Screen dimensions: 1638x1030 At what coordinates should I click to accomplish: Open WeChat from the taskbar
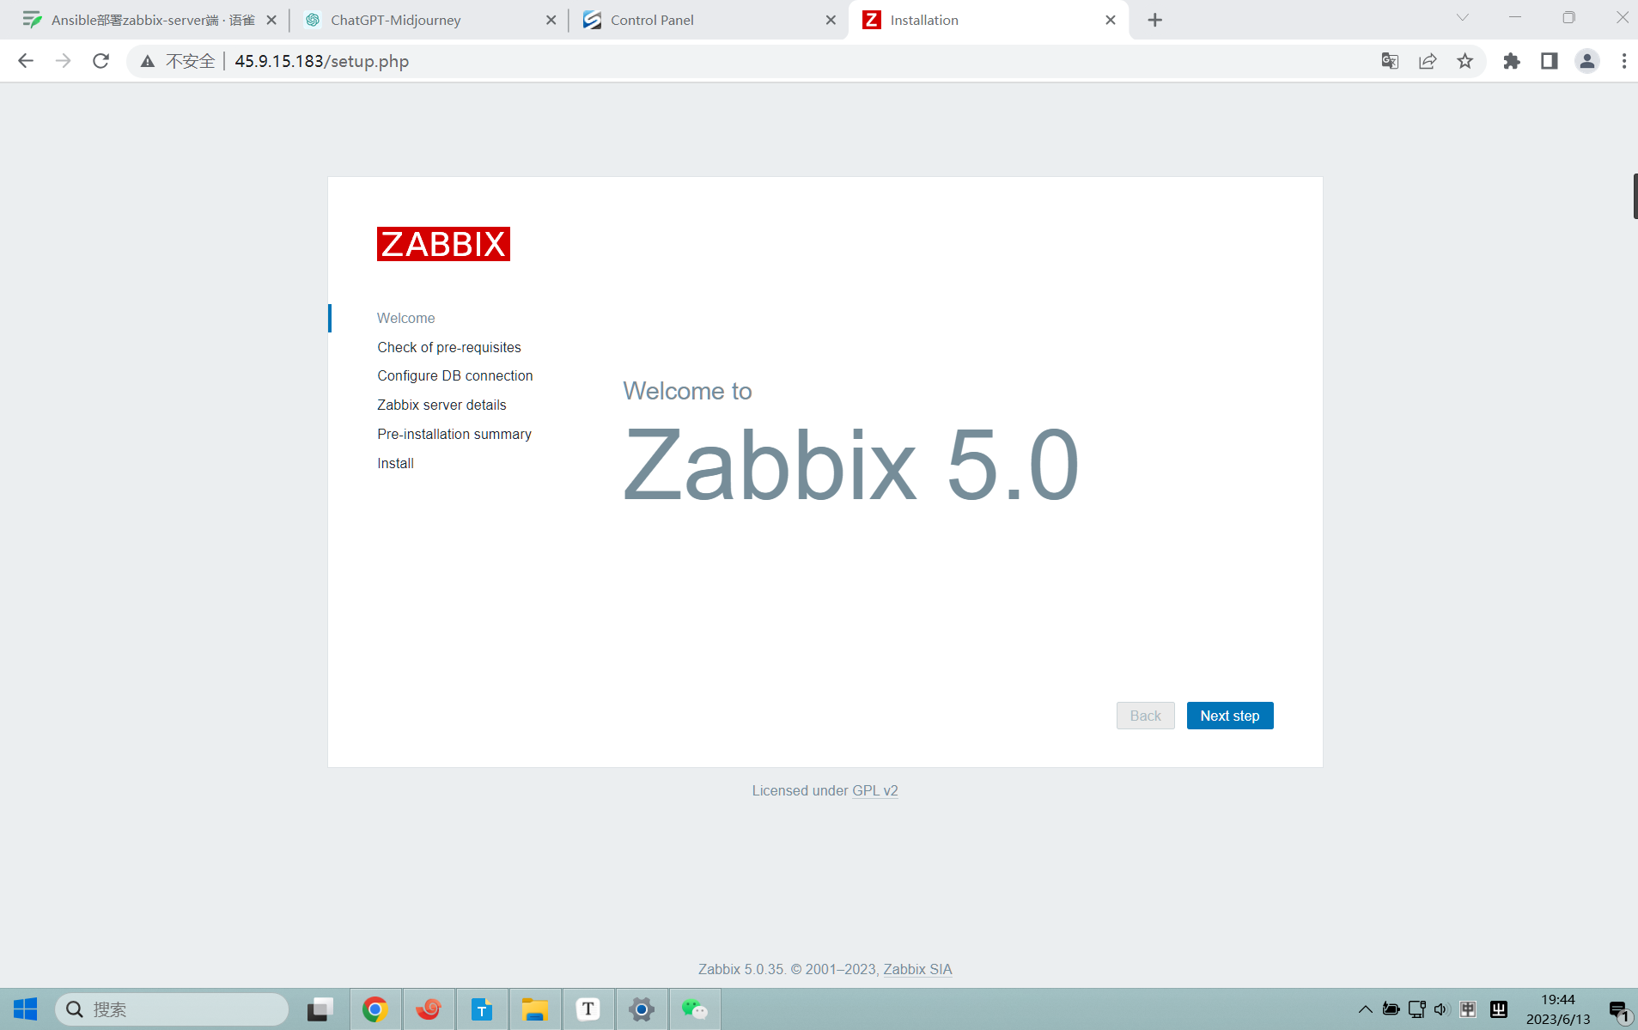coord(694,1009)
